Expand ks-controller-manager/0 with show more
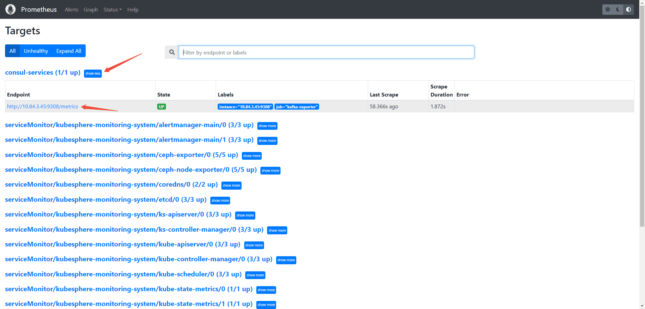645x309 pixels. [x=277, y=230]
